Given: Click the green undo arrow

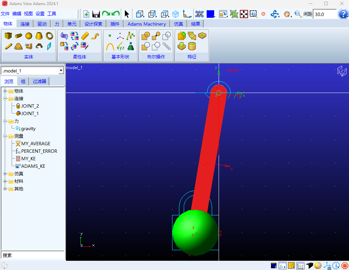Looking at the screenshot, I should (116, 14).
